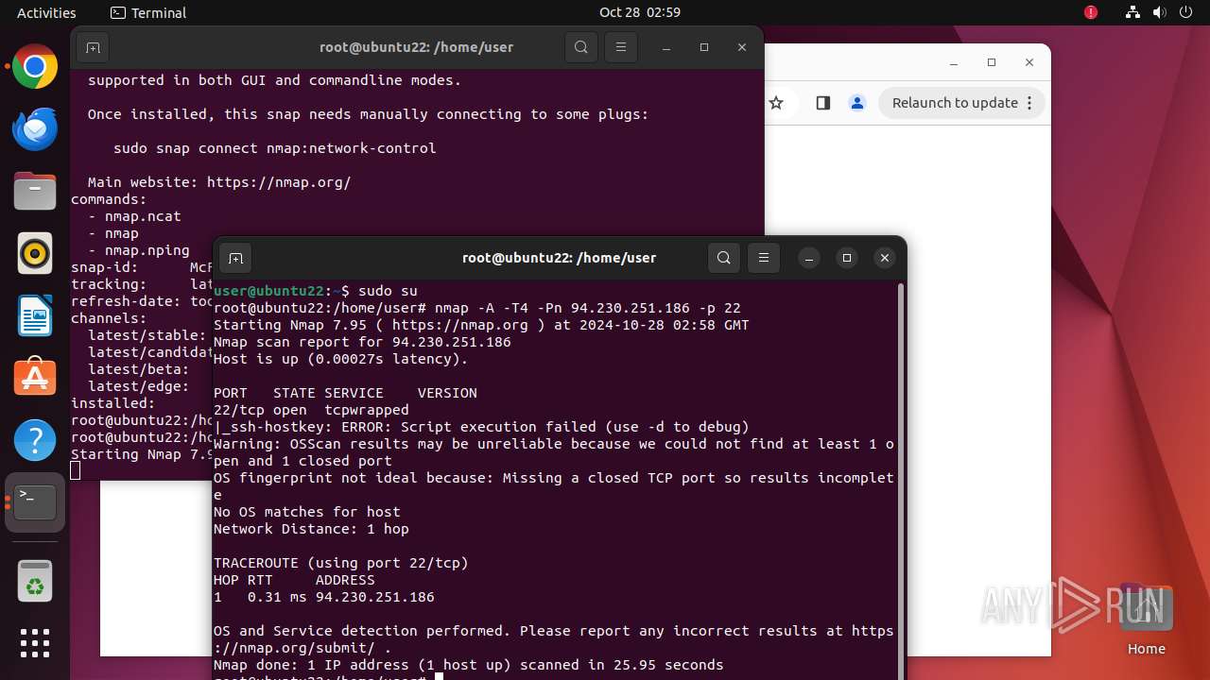The height and width of the screenshot is (680, 1210).
Task: Open the Trash in the dock
Action: point(35,581)
